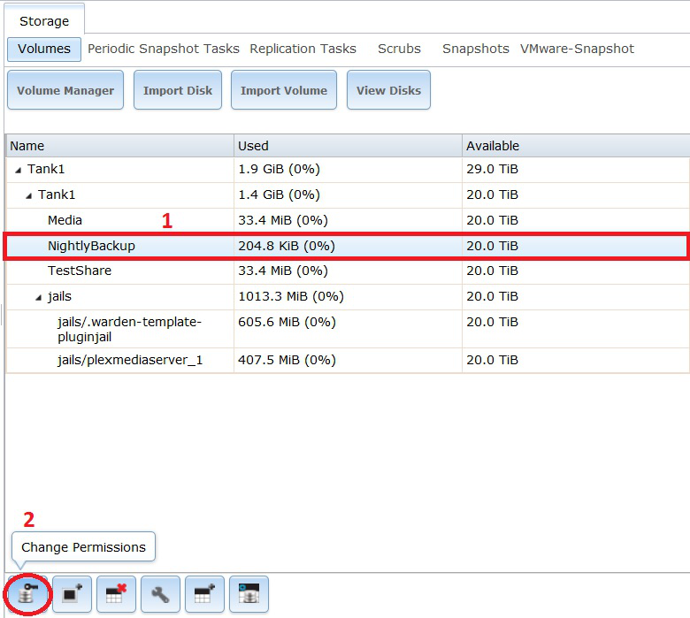Click the Create zvol icon at far right
690x618 pixels.
tap(249, 594)
